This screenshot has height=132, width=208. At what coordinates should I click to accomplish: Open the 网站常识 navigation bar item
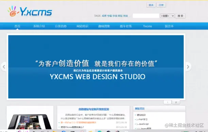coord(82,26)
